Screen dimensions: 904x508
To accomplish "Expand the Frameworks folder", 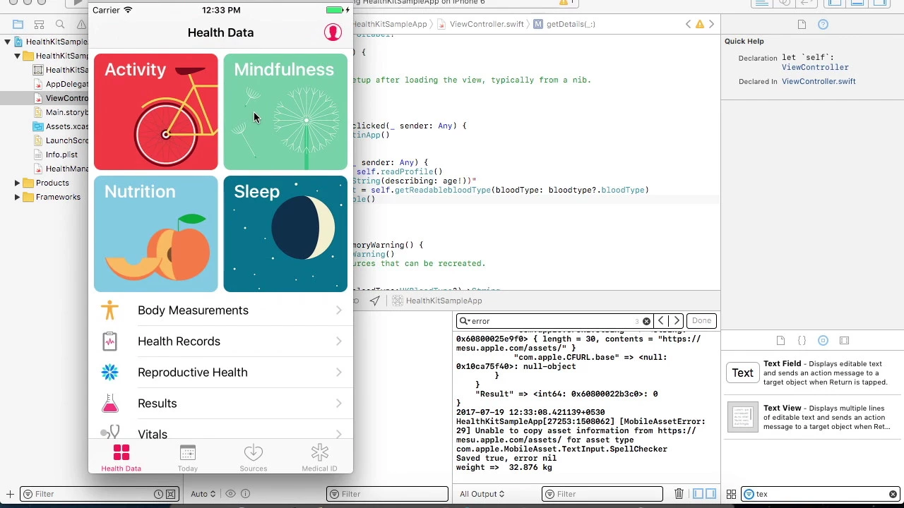I will pos(17,197).
